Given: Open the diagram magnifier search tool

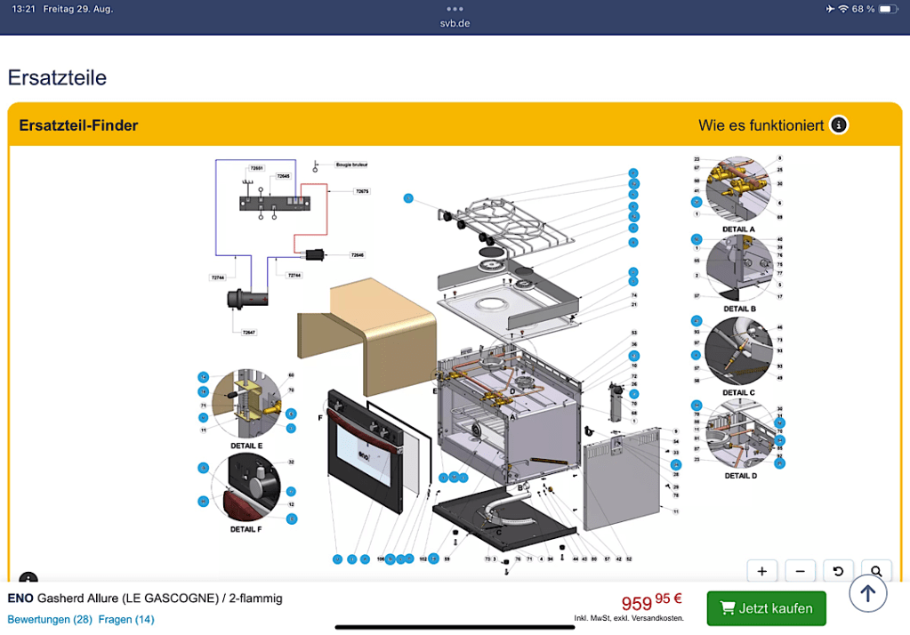Looking at the screenshot, I should pyautogui.click(x=876, y=571).
